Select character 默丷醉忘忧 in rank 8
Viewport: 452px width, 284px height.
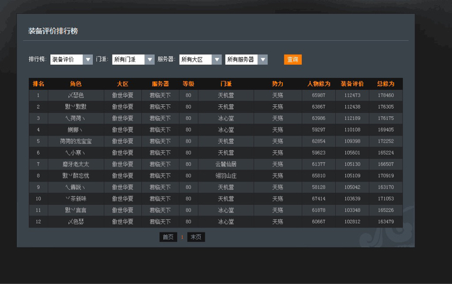(76, 176)
